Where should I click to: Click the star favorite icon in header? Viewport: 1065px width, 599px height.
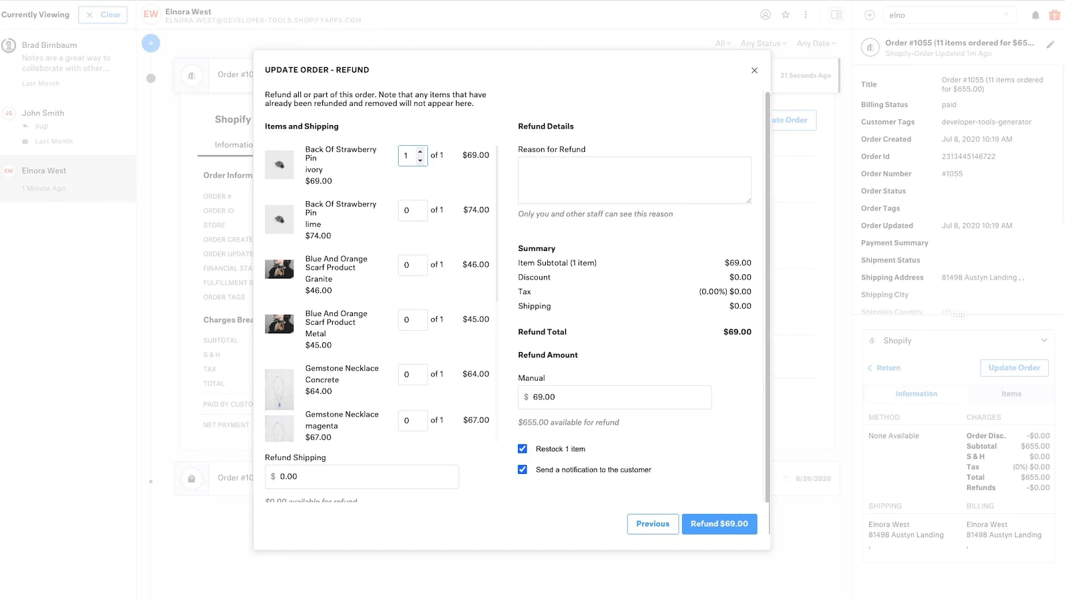[x=785, y=15]
